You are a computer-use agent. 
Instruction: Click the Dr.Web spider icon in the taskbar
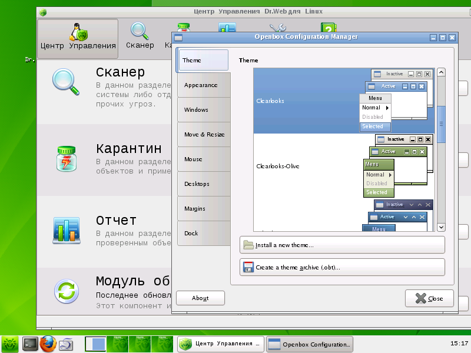[9, 342]
